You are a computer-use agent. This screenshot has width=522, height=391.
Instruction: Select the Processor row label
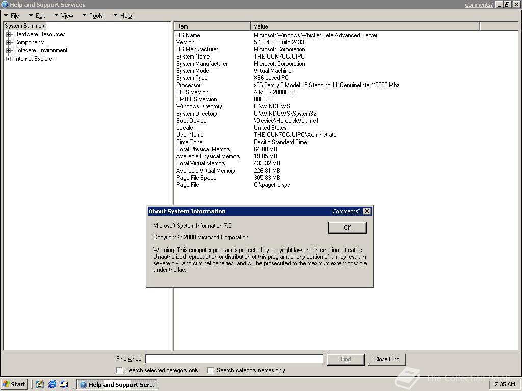click(x=189, y=85)
